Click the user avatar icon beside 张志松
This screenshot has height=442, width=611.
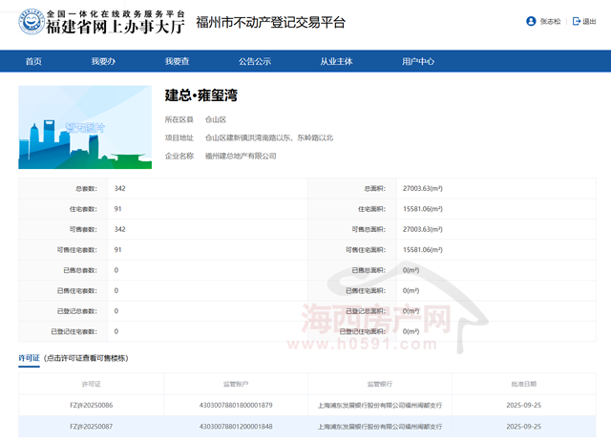(x=531, y=21)
